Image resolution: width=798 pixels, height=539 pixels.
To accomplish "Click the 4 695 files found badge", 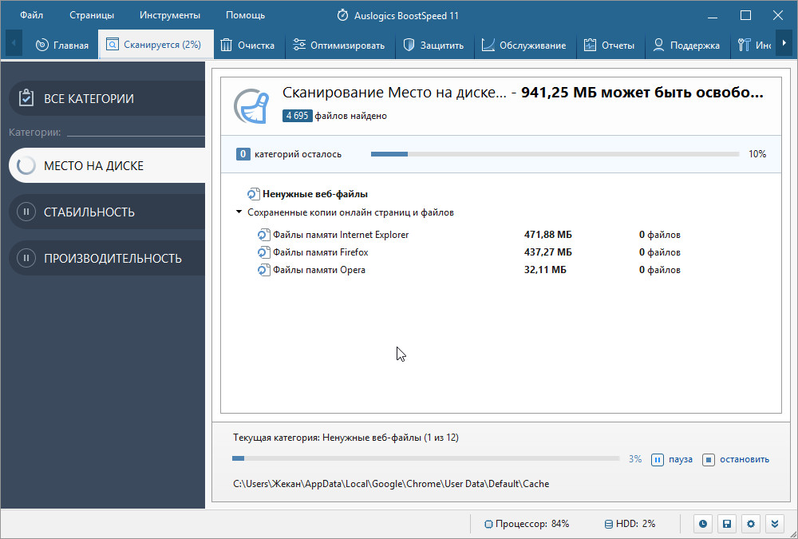I will (x=297, y=116).
